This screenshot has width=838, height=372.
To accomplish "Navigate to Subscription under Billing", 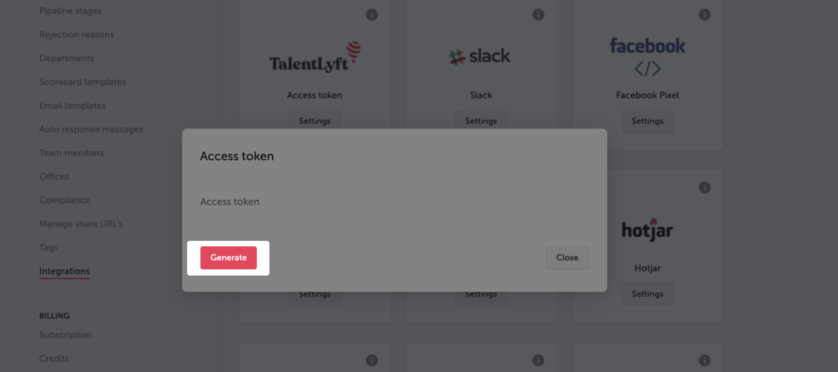I will click(65, 335).
